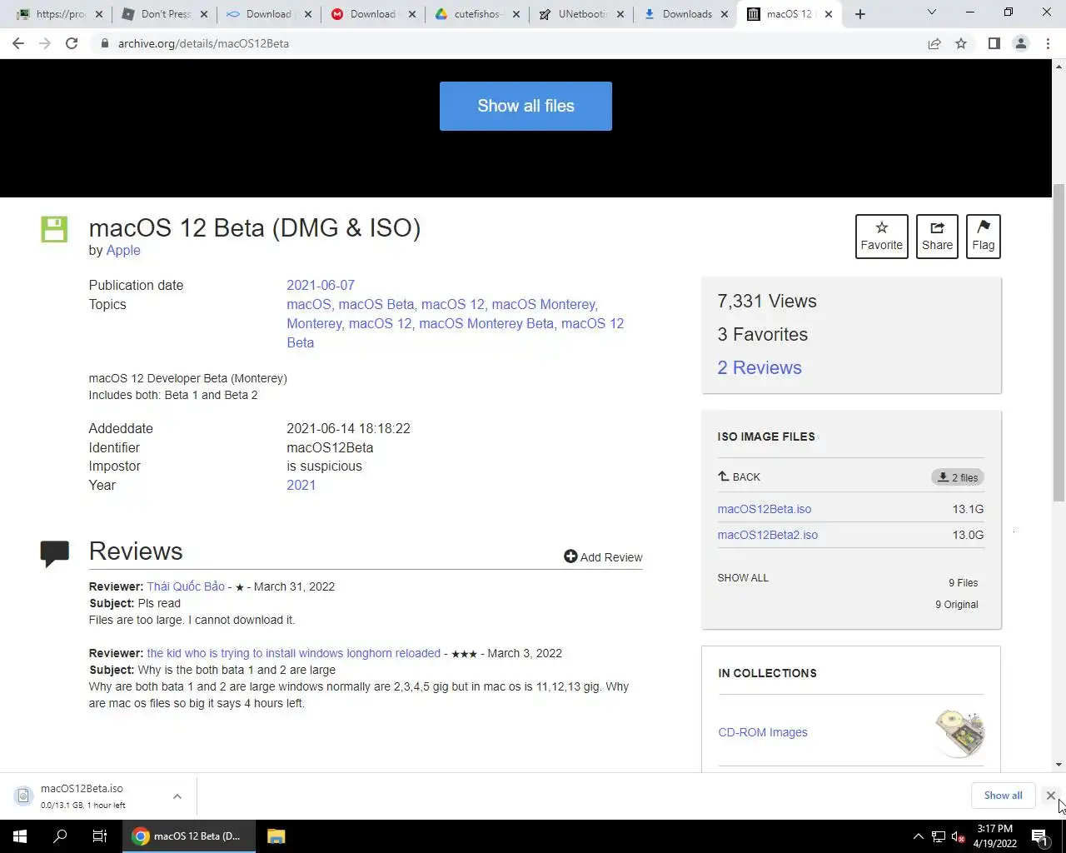
Task: Open the network tray icon
Action: click(938, 836)
